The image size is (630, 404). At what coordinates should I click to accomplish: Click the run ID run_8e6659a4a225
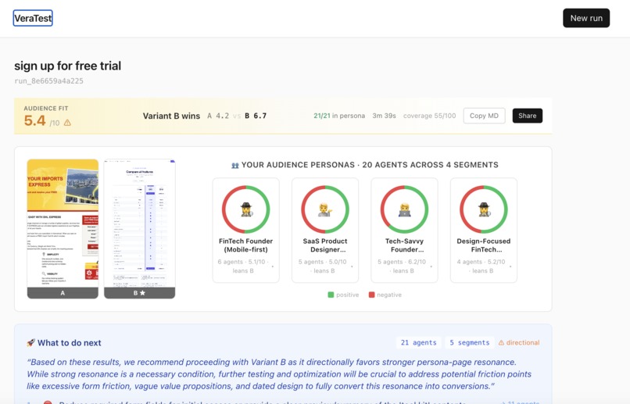48,80
